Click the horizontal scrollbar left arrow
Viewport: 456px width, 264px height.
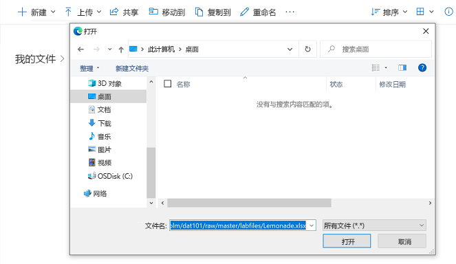(162, 203)
